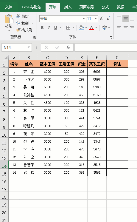This screenshot has height=222, width=137.
Task: Click cell showing 3562
Action: click(97, 172)
